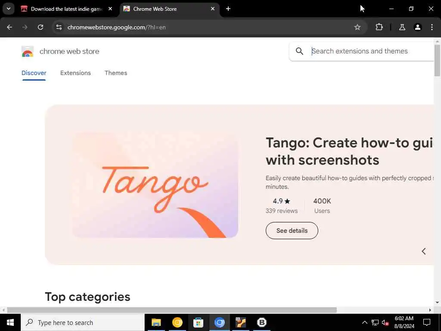Select the Chrome Web Store tab
This screenshot has width=441, height=331.
point(170,9)
